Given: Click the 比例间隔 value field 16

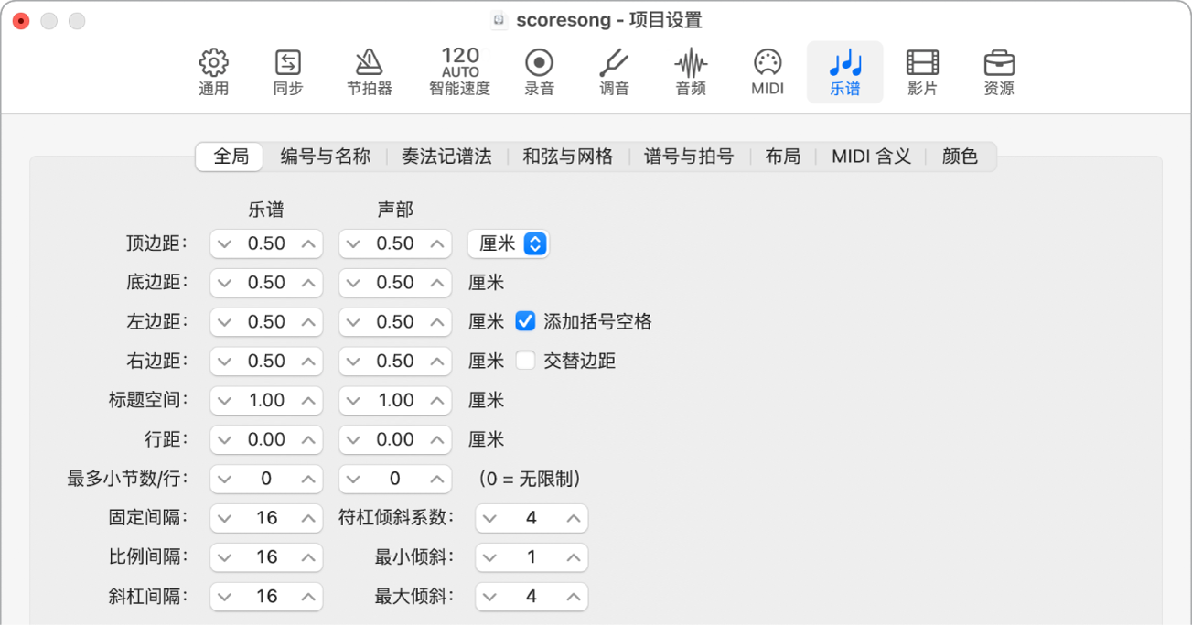Looking at the screenshot, I should (266, 557).
